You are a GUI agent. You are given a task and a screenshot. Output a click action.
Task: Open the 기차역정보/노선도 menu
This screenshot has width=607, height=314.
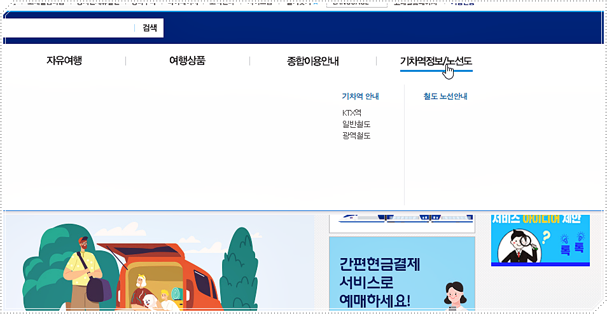coord(436,61)
